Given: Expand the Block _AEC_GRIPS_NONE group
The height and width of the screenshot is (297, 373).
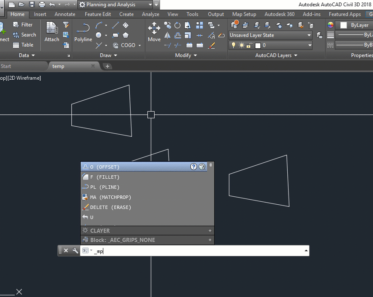Looking at the screenshot, I should coord(210,240).
